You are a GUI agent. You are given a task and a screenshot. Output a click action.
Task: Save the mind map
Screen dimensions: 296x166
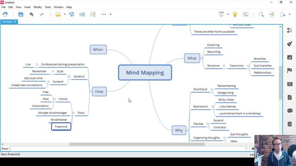point(21,14)
